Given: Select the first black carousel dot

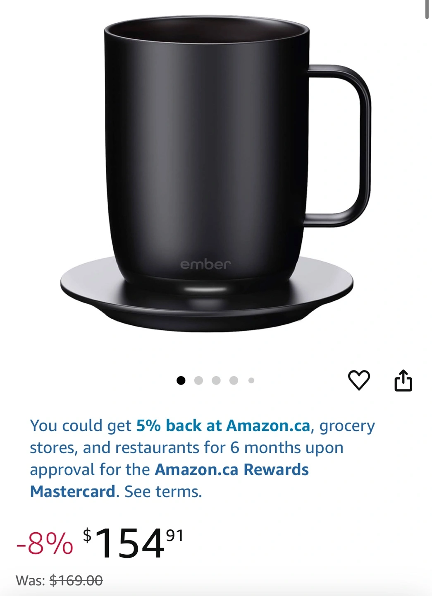Looking at the screenshot, I should [x=181, y=380].
